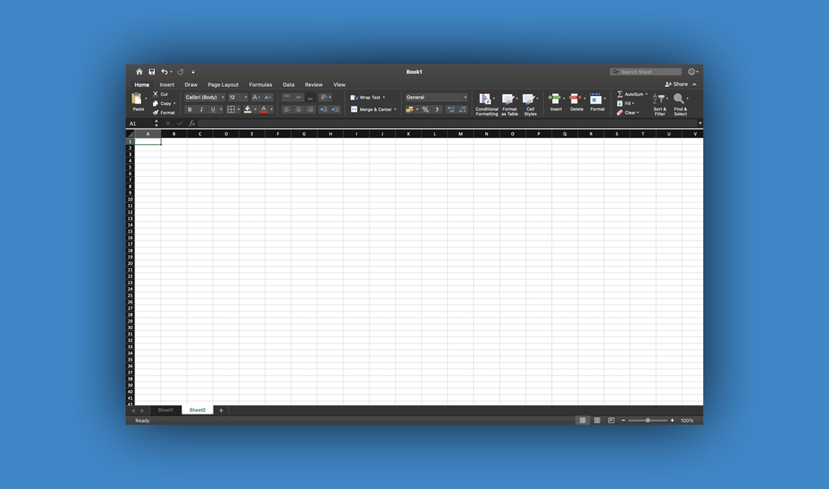Click the Wrap Text button

point(368,97)
